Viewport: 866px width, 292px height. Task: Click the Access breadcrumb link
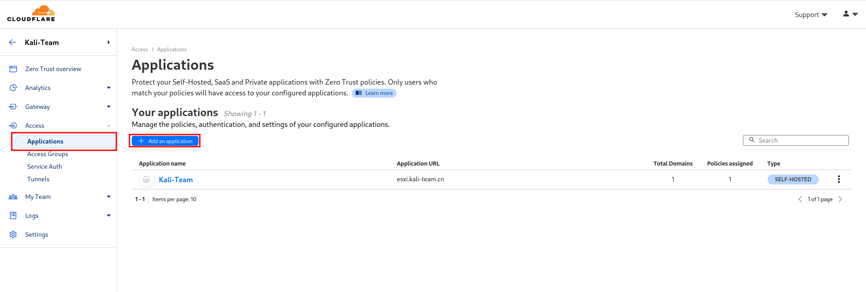coord(140,49)
